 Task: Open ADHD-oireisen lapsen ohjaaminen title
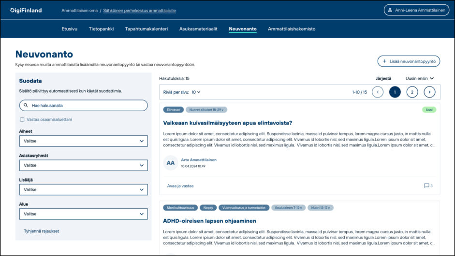(209, 221)
